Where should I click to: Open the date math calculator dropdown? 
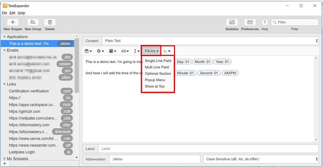[113, 51]
